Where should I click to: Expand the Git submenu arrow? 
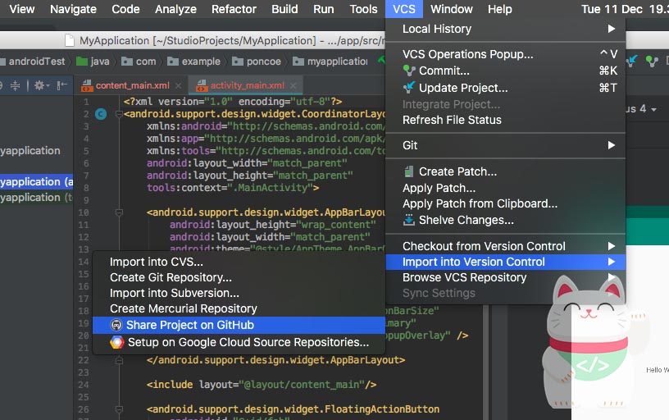(x=611, y=145)
